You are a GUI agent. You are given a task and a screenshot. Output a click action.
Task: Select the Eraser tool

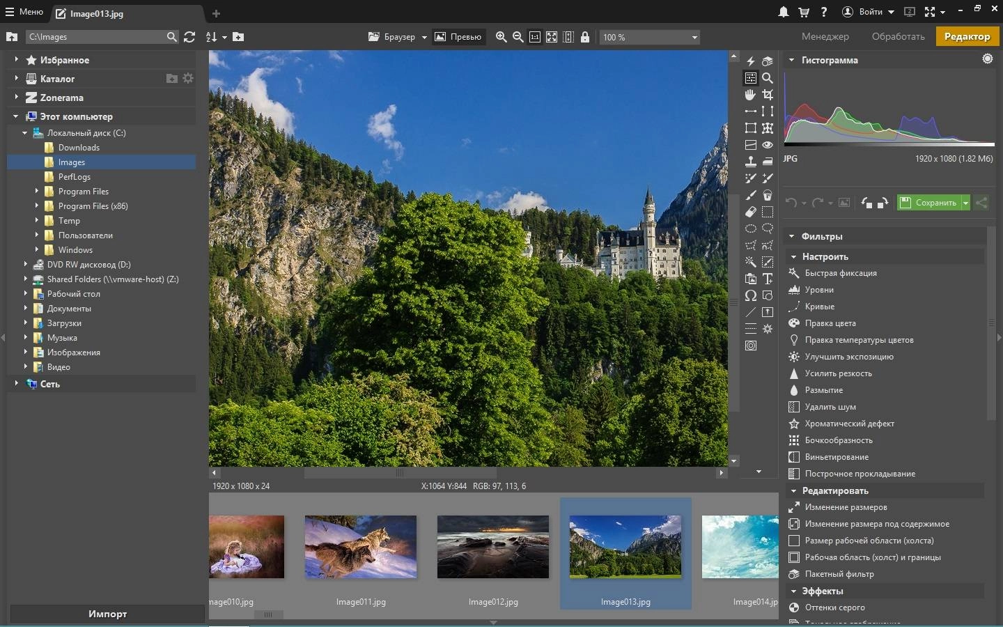click(x=751, y=212)
